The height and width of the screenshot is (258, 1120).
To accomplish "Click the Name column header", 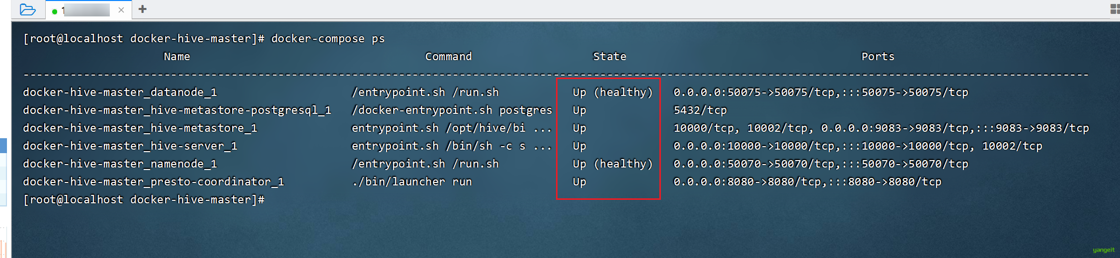I will [177, 57].
